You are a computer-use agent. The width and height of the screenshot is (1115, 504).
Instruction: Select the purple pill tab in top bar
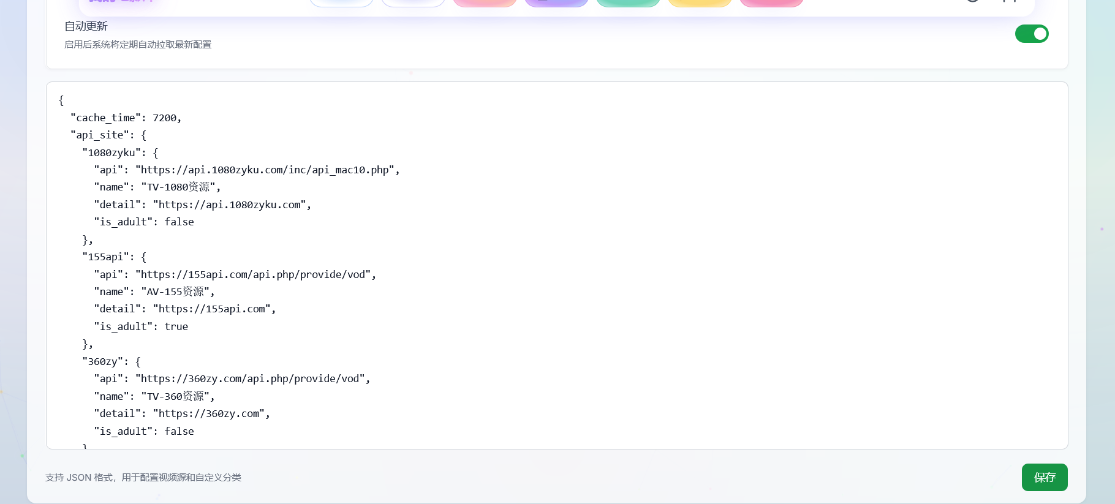[556, 3]
